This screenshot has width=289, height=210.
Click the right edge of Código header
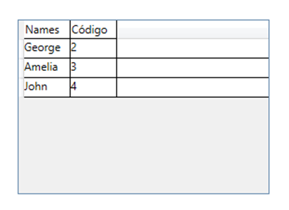[x=116, y=29]
